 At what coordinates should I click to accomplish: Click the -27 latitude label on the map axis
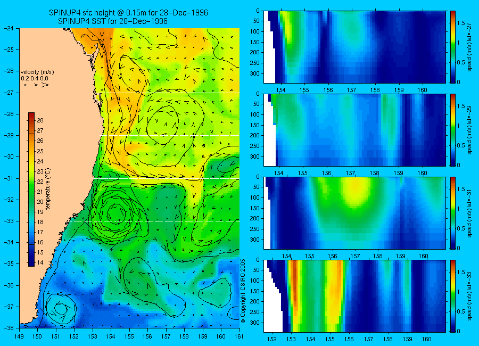[x=9, y=93]
